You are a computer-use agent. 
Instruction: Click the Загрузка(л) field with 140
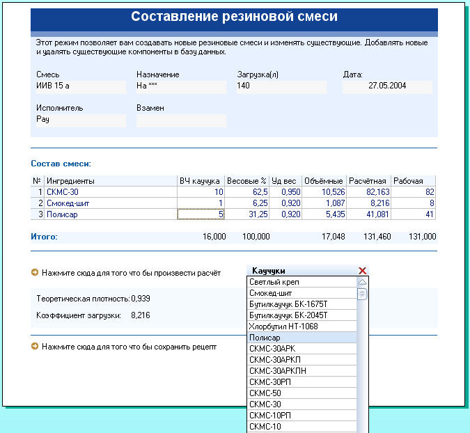(x=281, y=86)
